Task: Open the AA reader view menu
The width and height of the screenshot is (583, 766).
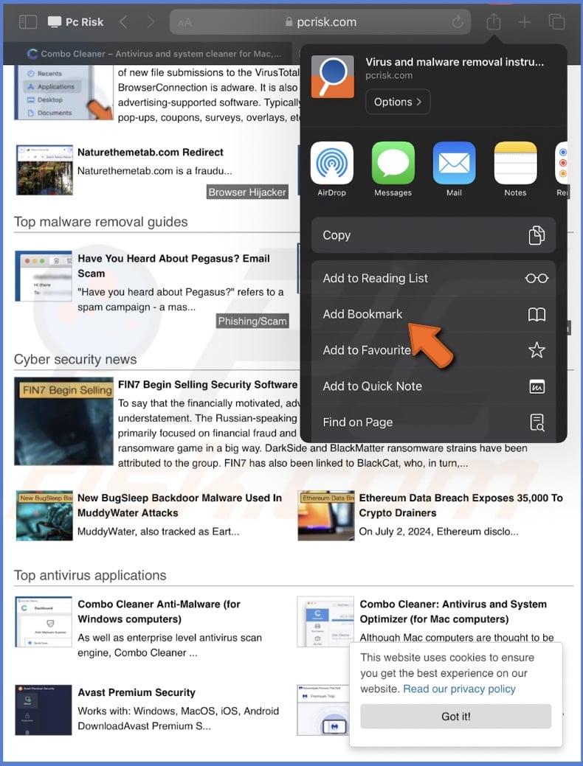Action: (184, 22)
